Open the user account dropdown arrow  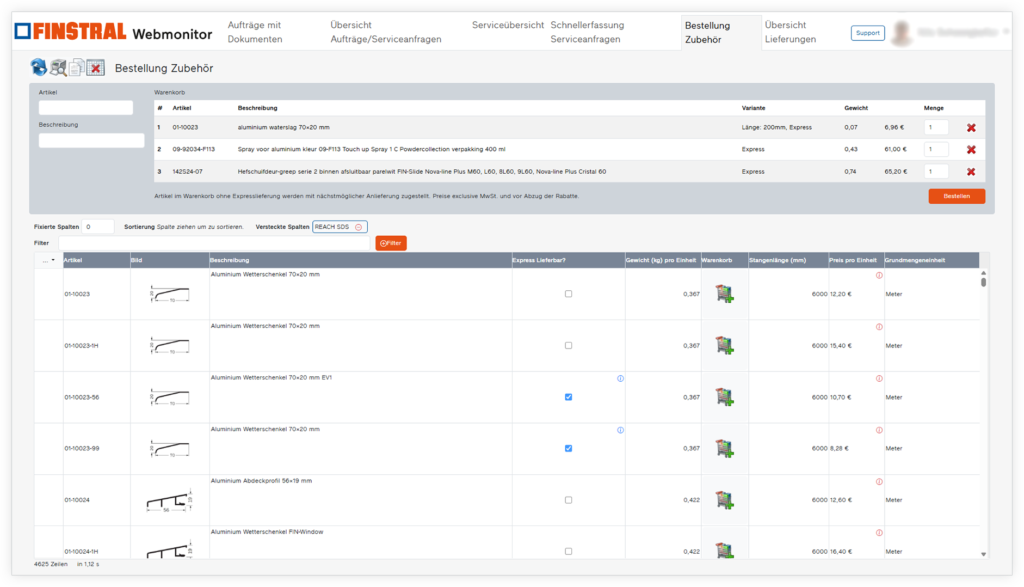1006,32
